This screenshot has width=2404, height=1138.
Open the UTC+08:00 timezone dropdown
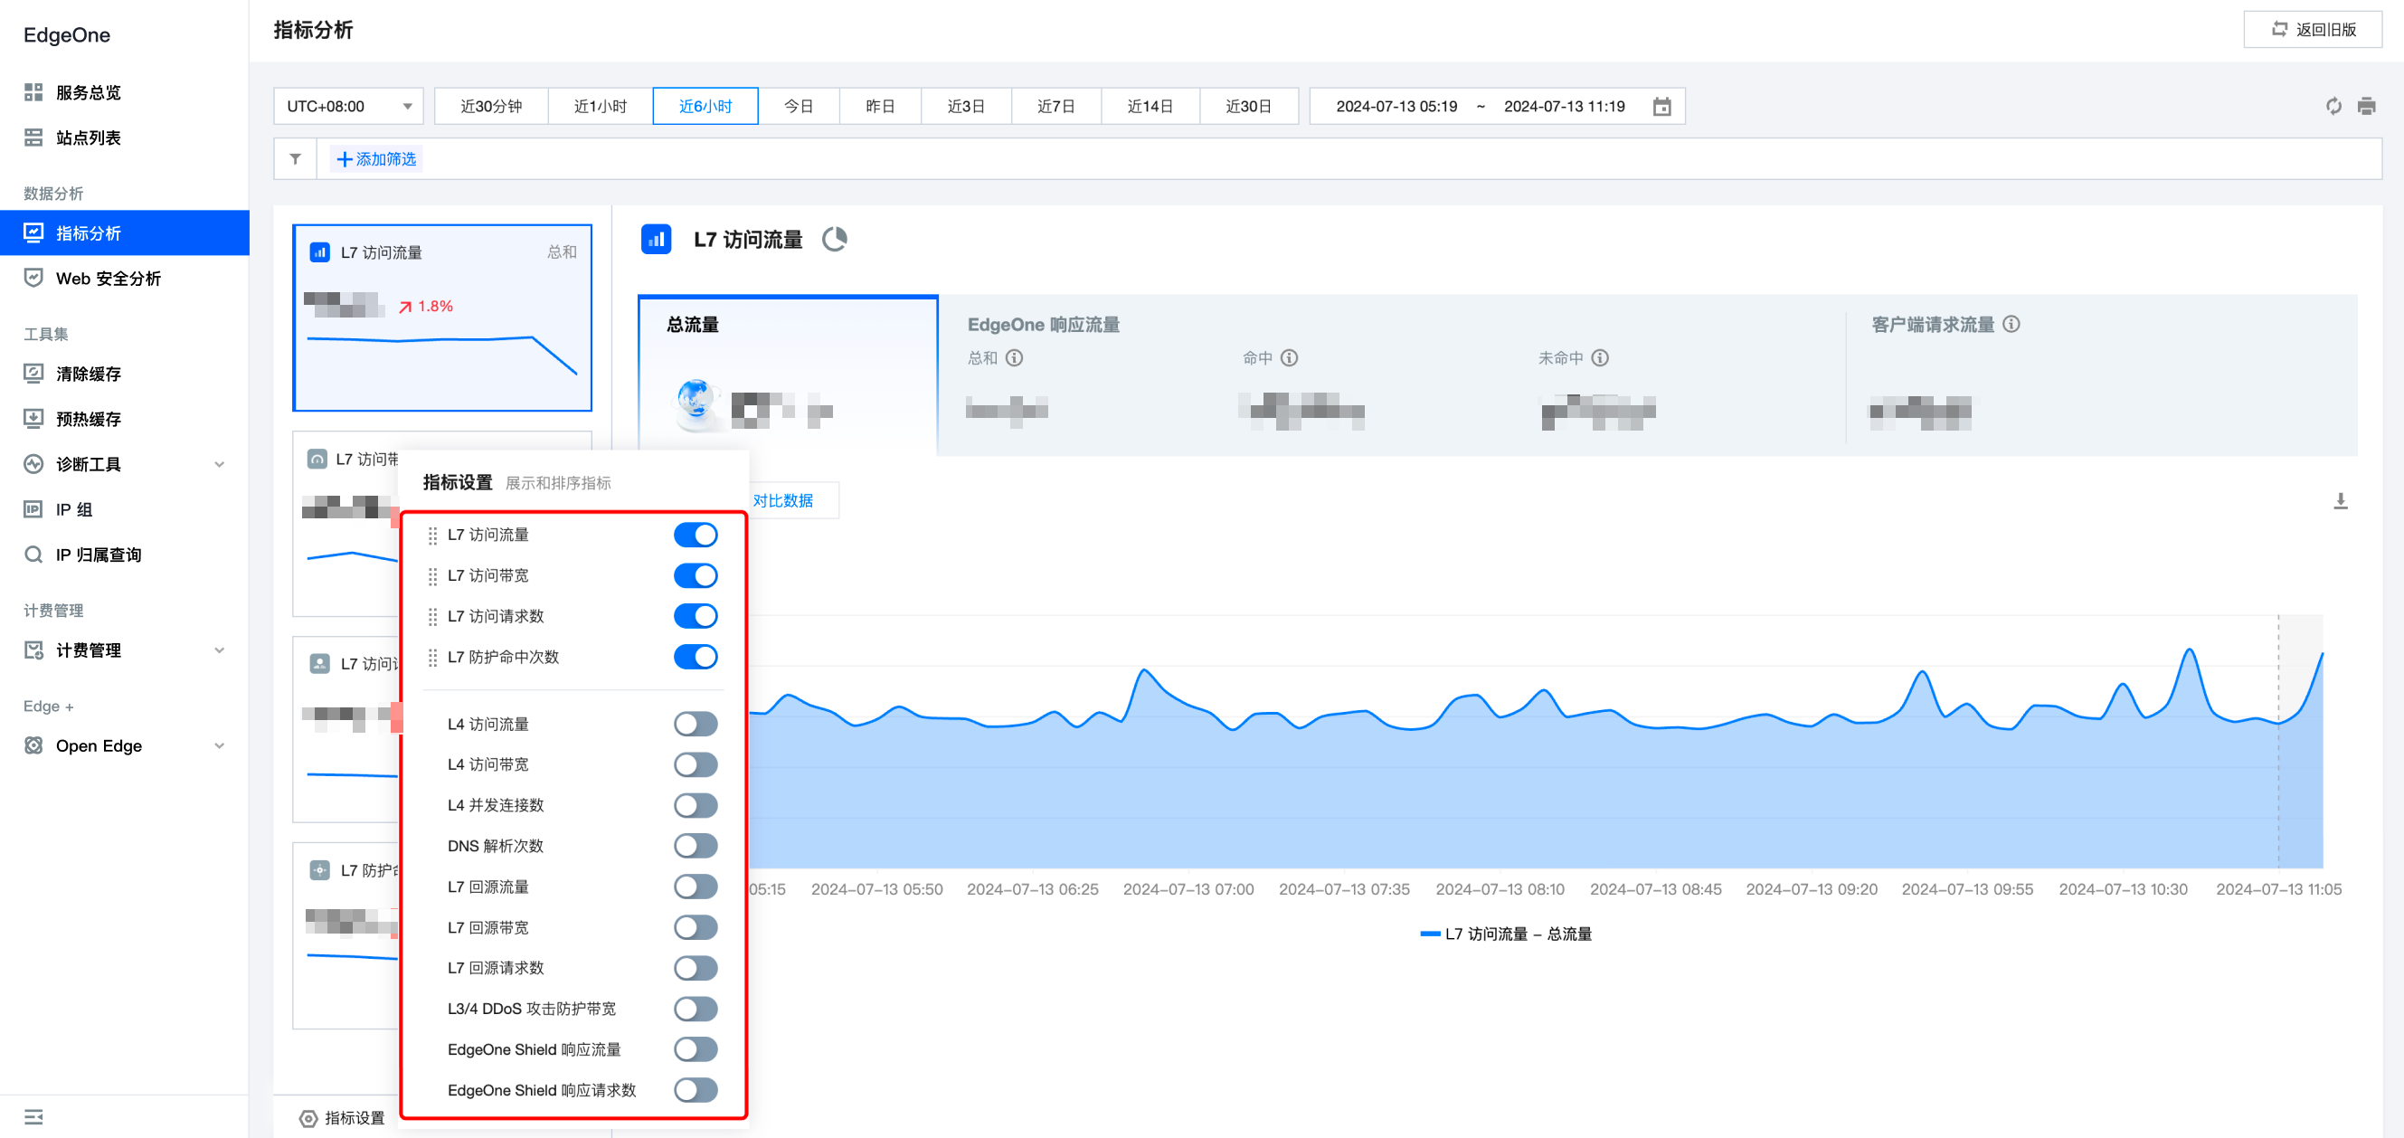pyautogui.click(x=348, y=107)
